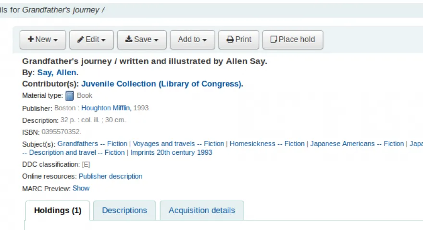Expand the Save dropdown caret
423x230 pixels.
tap(156, 40)
